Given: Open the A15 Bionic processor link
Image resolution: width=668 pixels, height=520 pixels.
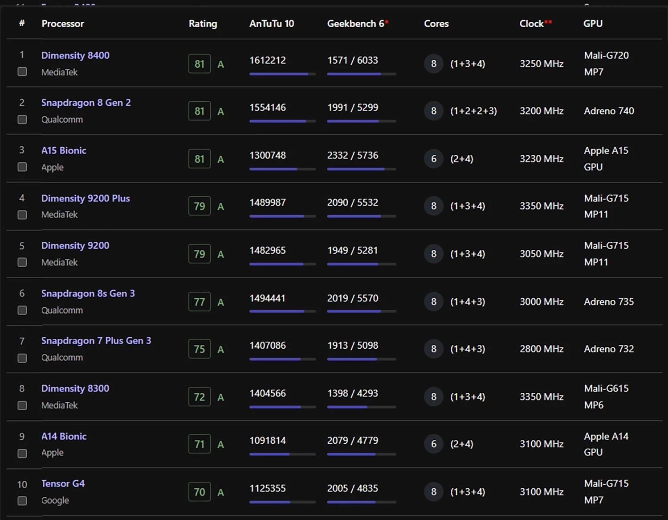Looking at the screenshot, I should [64, 150].
